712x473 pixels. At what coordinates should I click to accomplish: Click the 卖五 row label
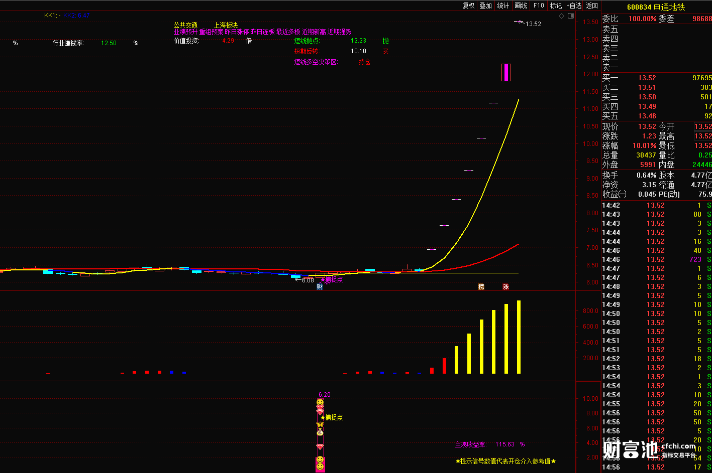pyautogui.click(x=611, y=29)
